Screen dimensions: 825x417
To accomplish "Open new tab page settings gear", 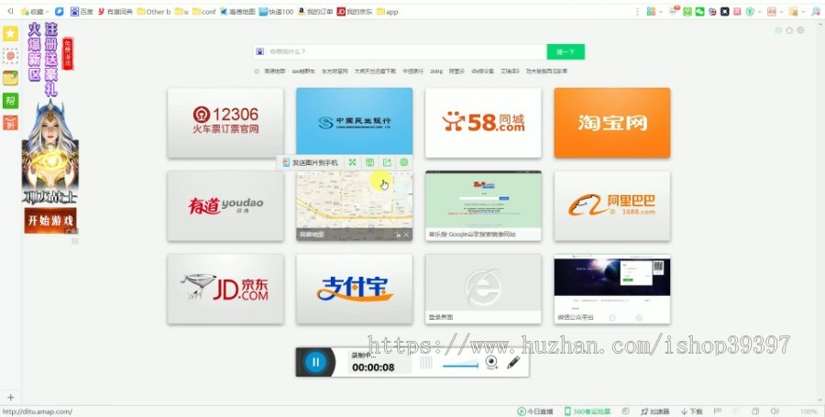I will [x=800, y=30].
